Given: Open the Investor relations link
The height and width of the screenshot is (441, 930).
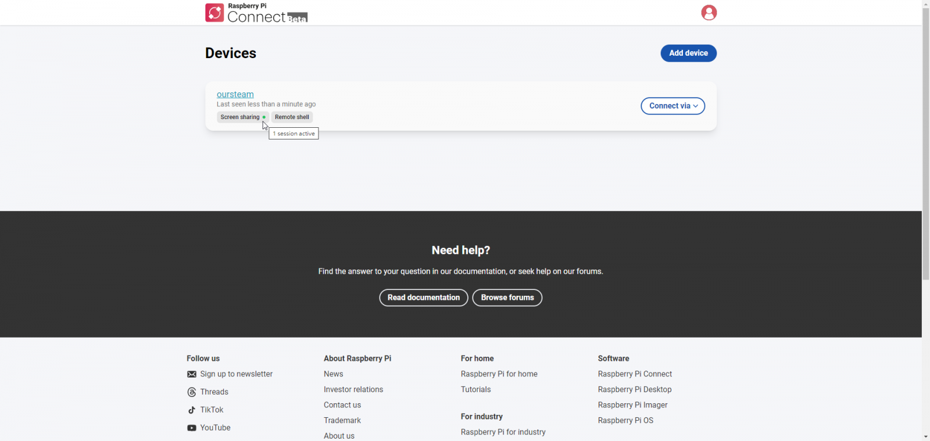Looking at the screenshot, I should tap(353, 390).
